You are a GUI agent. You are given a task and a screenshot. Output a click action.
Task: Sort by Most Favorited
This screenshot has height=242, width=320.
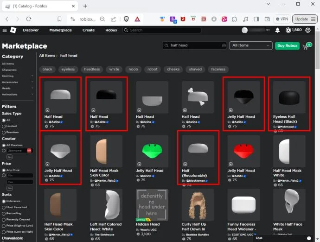[4, 207]
